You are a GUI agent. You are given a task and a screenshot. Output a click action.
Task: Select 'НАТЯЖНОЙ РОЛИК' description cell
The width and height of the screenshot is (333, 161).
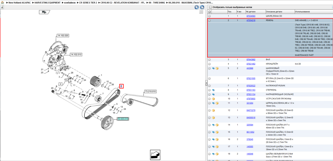275,86
